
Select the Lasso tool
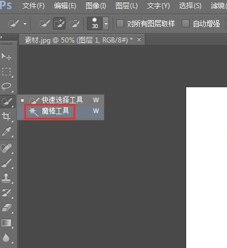tap(6, 87)
